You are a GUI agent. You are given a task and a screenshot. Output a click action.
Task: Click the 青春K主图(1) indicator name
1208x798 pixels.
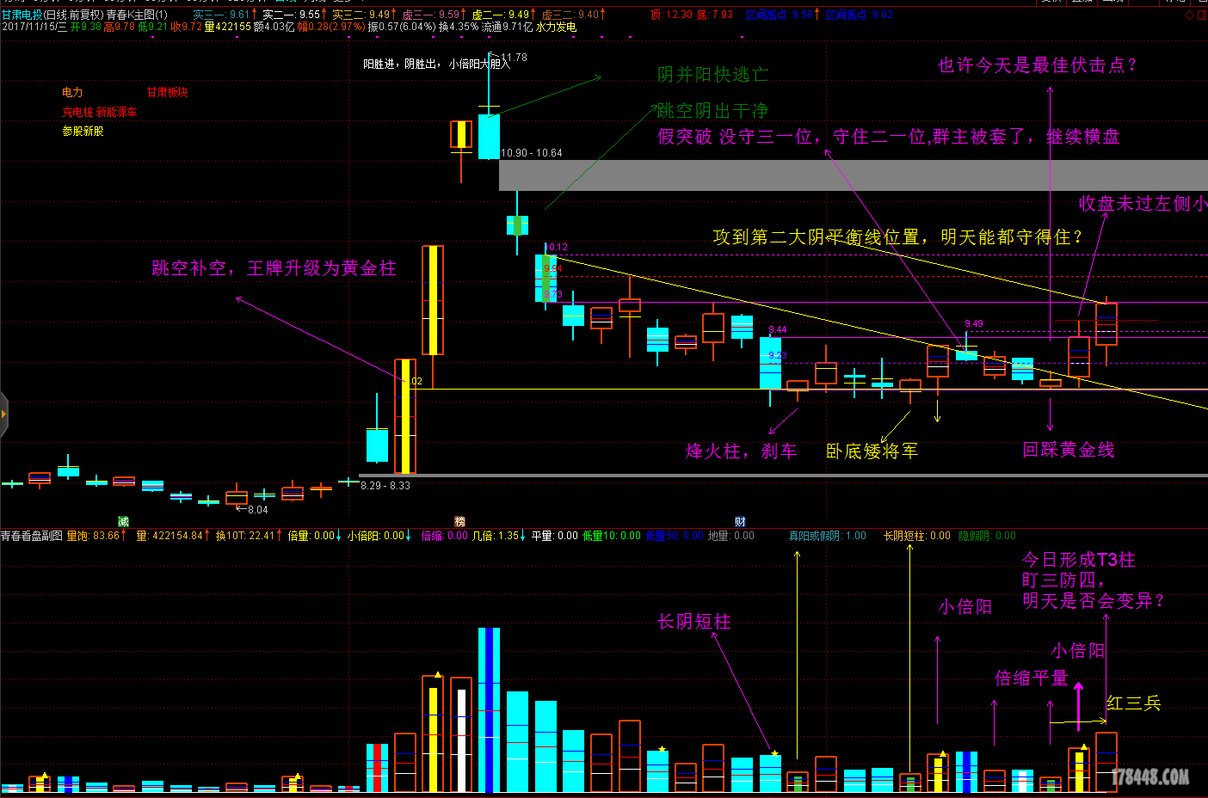[x=137, y=15]
